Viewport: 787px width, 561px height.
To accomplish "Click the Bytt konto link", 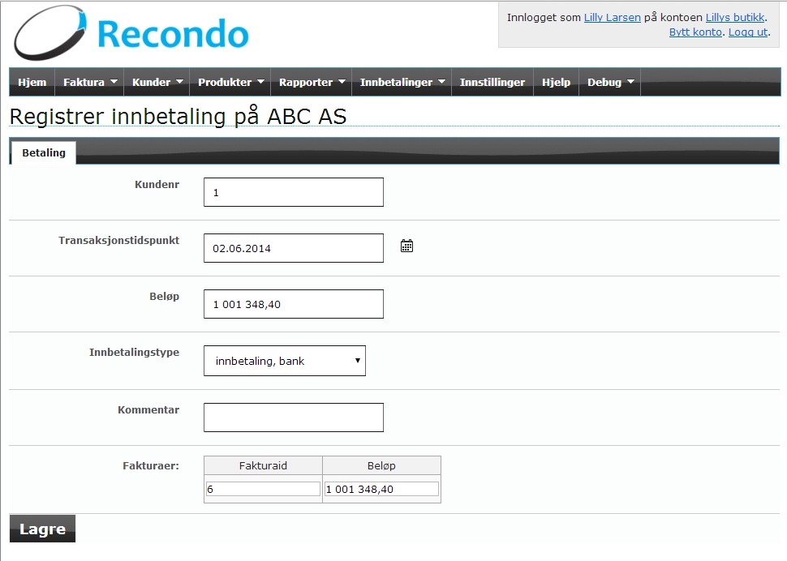I will point(695,32).
